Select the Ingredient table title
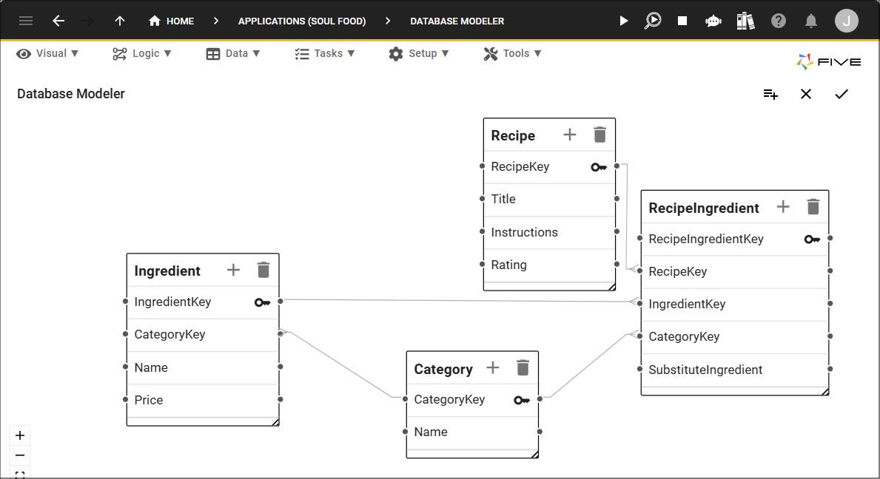 click(167, 271)
